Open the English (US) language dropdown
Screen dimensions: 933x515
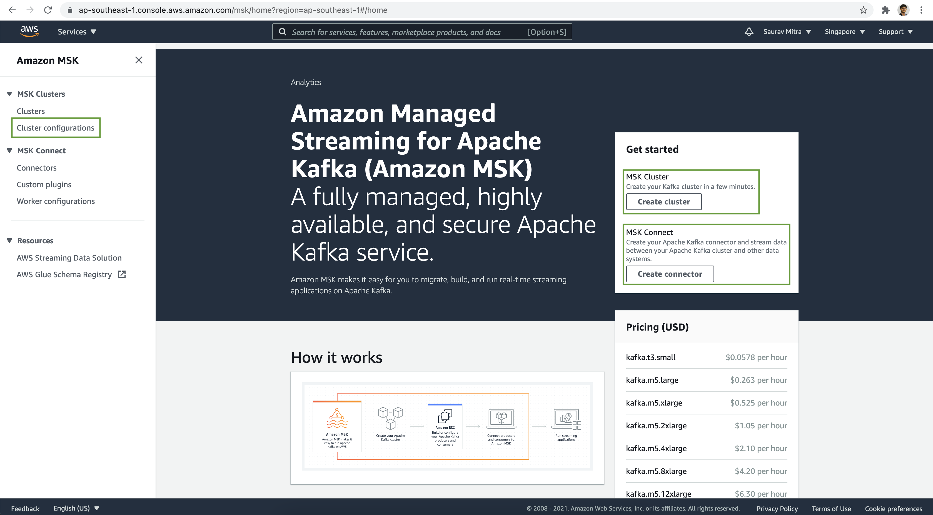coord(76,508)
